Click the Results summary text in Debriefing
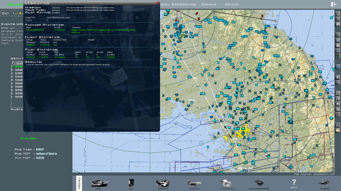This screenshot has width=341, height=191. coord(68,65)
